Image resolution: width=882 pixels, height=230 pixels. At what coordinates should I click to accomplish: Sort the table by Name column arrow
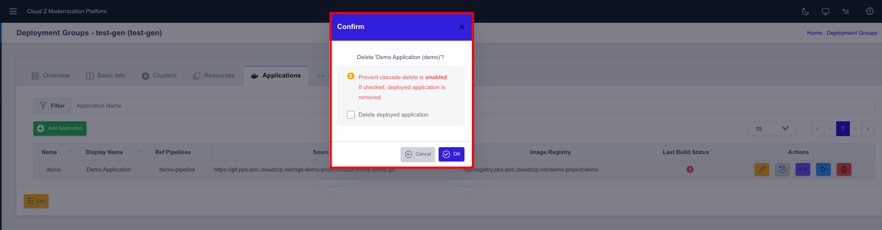pyautogui.click(x=71, y=152)
